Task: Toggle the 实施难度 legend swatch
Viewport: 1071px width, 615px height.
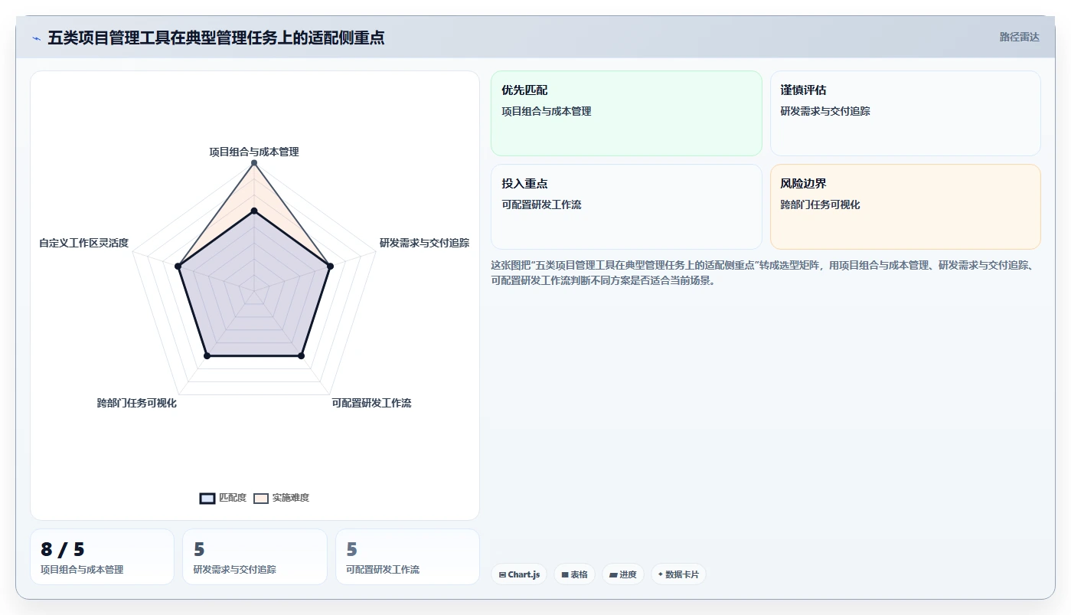Action: click(x=261, y=498)
